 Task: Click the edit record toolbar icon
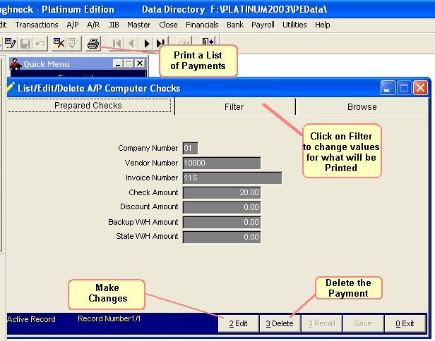point(11,43)
